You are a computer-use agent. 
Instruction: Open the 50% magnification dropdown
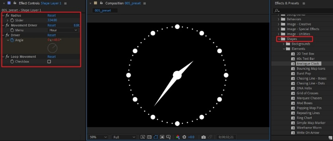coord(98,137)
